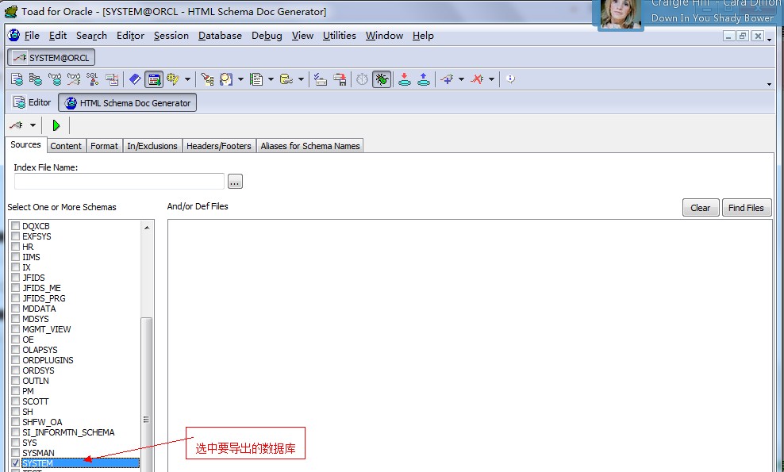The height and width of the screenshot is (472, 784).
Task: Uncheck the SYSTEM schema checkbox
Action: [x=16, y=463]
